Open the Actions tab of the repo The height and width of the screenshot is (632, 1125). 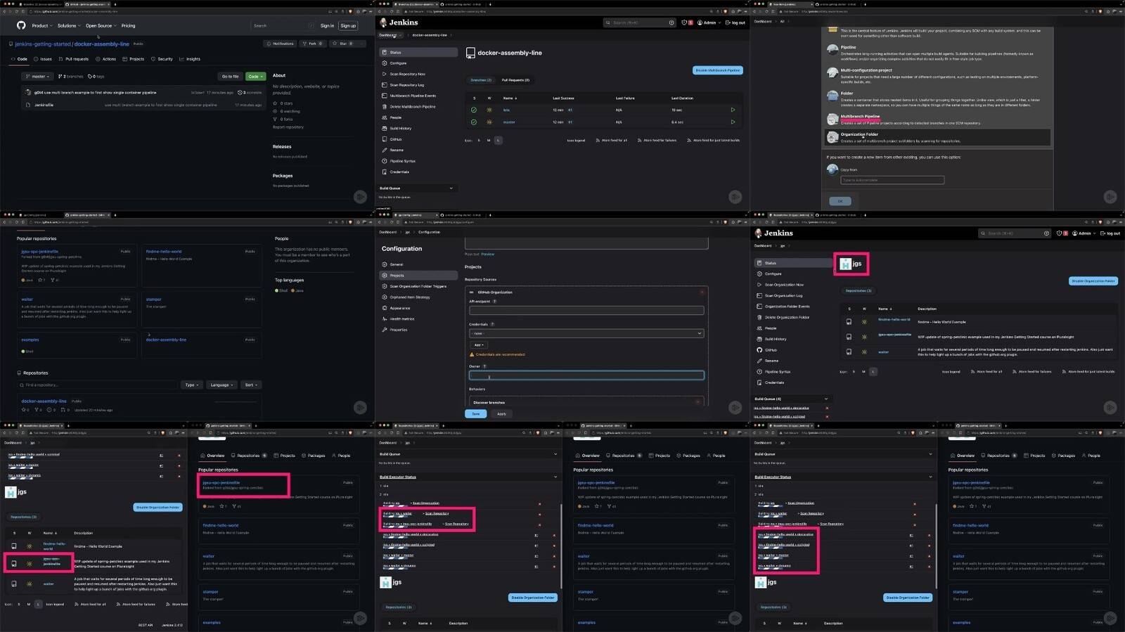pyautogui.click(x=106, y=59)
